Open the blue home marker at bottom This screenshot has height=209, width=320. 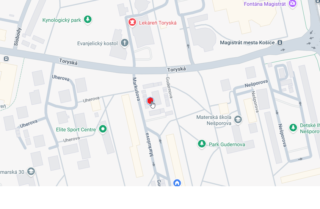pos(177,183)
